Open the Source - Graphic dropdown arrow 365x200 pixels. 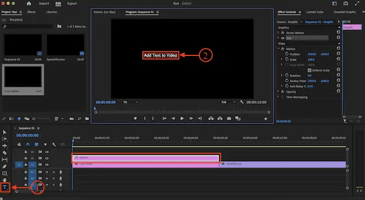coord(302,22)
